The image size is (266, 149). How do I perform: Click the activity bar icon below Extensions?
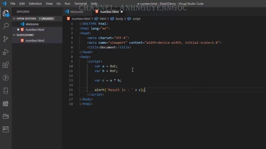click(x=5, y=78)
